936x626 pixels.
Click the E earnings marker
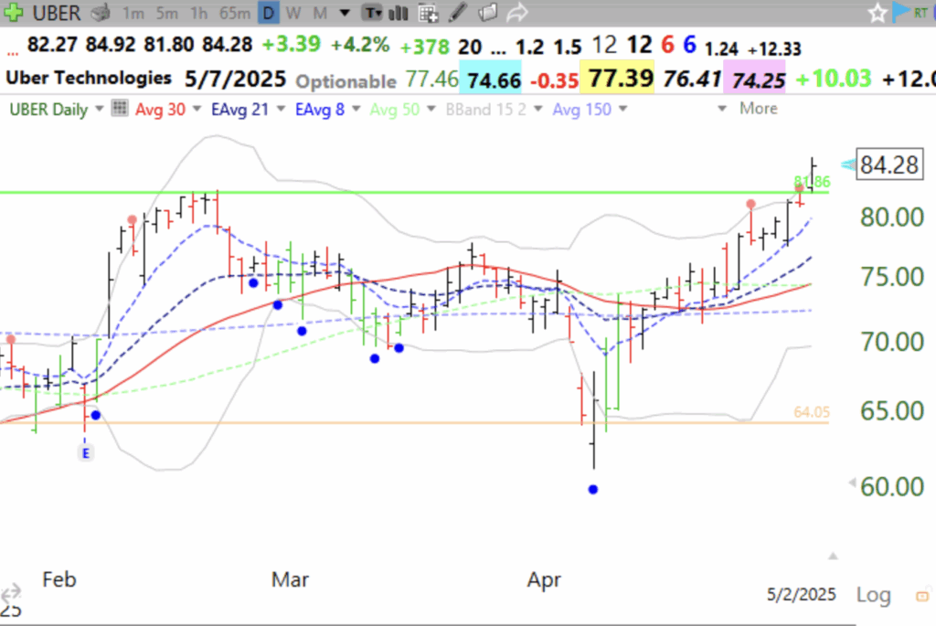click(x=85, y=453)
